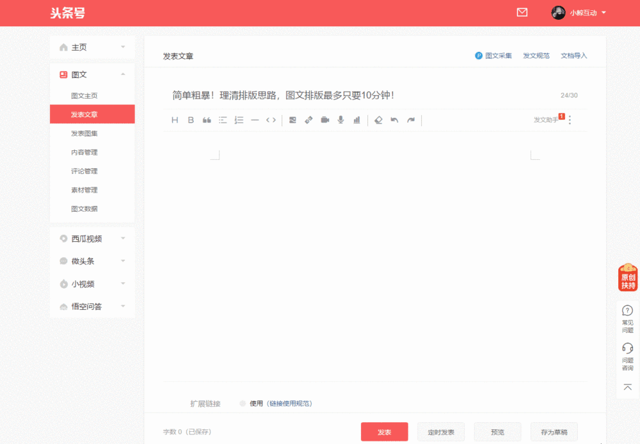Insert a blockquote
The image size is (640, 444).
tap(207, 120)
